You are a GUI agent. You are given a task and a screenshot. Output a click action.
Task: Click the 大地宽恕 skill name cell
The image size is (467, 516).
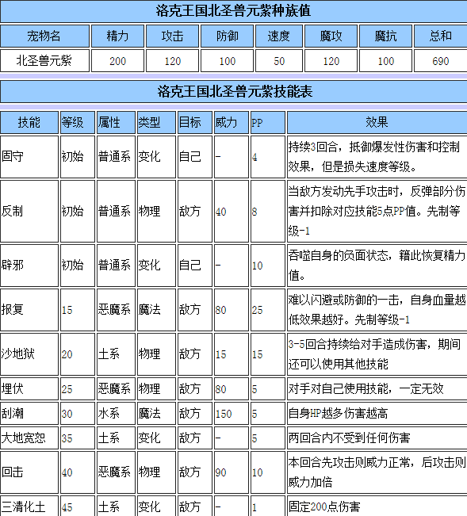(x=29, y=438)
